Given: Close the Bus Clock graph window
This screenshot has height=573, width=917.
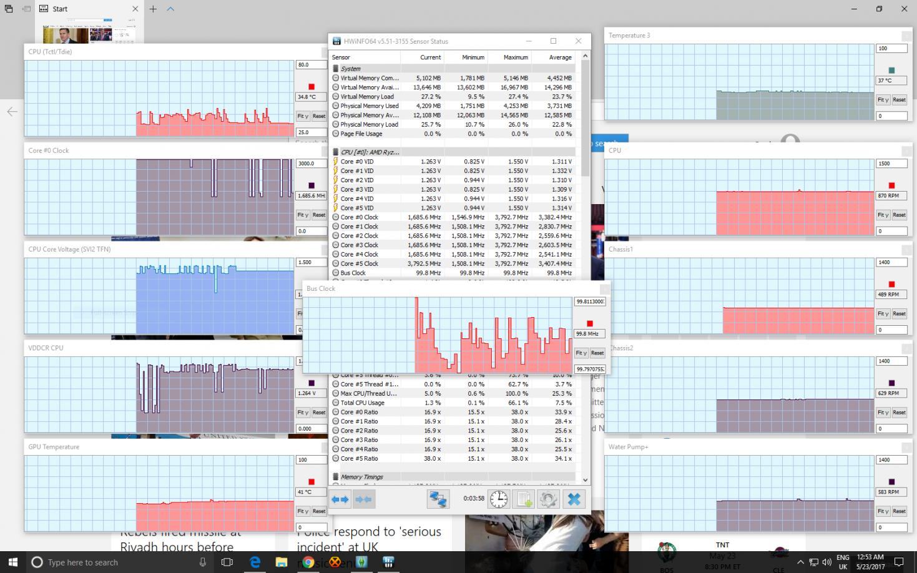Looking at the screenshot, I should [604, 289].
